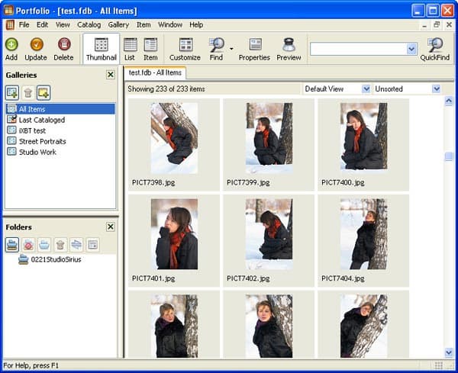This screenshot has height=373, width=458.
Task: Select thumbnail PICT7398.jpg
Action: [174, 145]
